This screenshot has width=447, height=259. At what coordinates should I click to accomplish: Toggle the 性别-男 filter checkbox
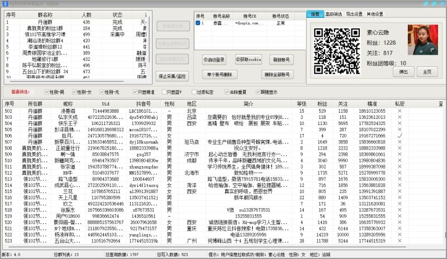[47, 92]
